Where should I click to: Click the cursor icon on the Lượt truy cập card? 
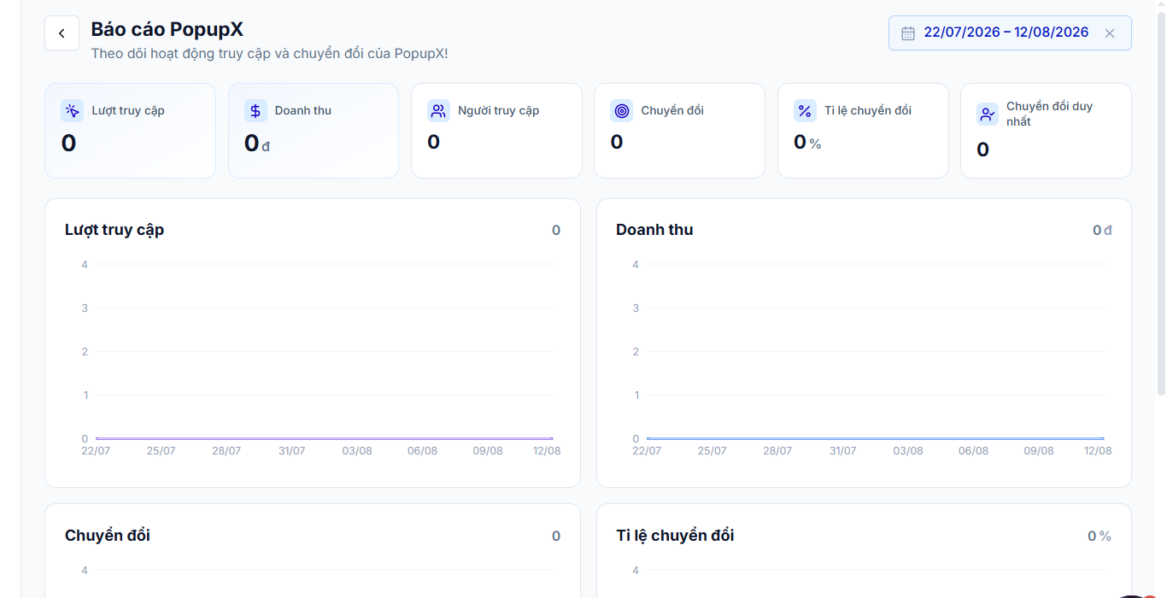click(72, 111)
